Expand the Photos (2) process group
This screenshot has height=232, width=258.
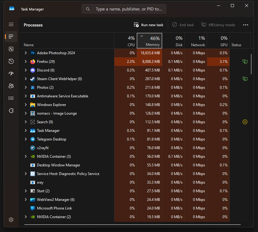point(26,87)
